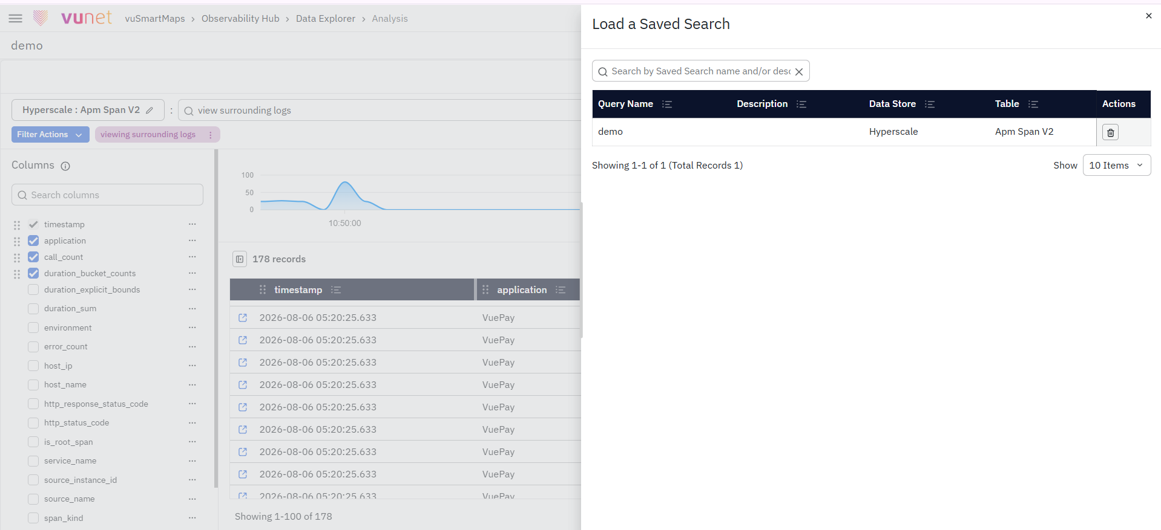This screenshot has width=1161, height=530.
Task: Click the Analysis breadcrumb
Action: (x=390, y=19)
